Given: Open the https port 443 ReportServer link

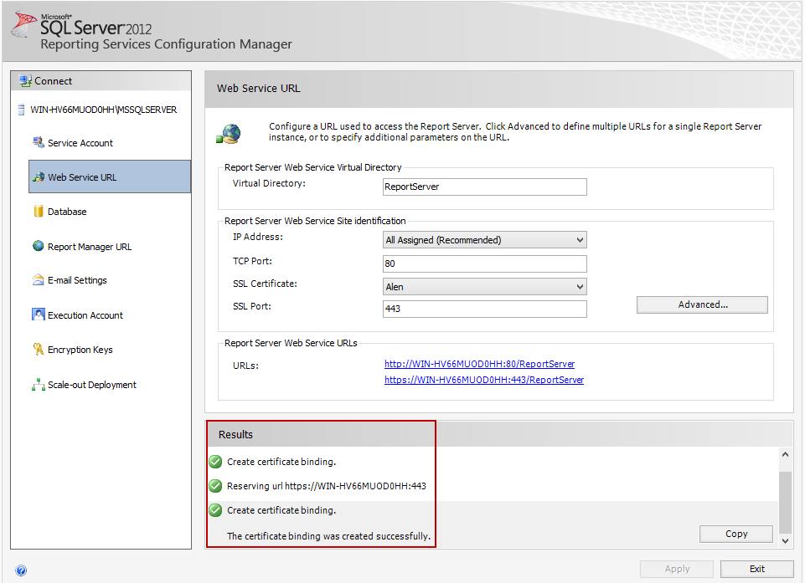Looking at the screenshot, I should [484, 380].
